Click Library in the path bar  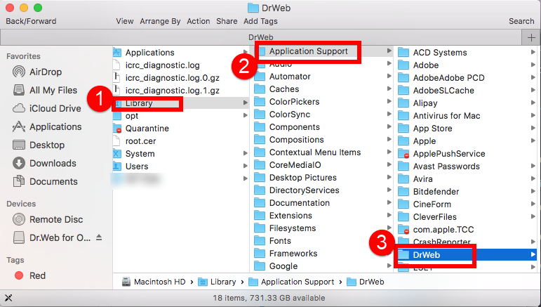(217, 282)
